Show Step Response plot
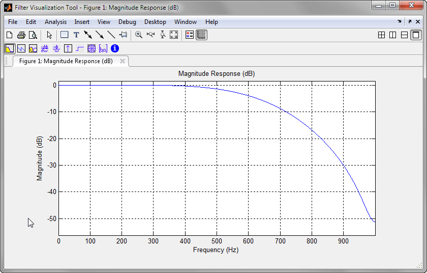The image size is (427, 273). pos(80,49)
